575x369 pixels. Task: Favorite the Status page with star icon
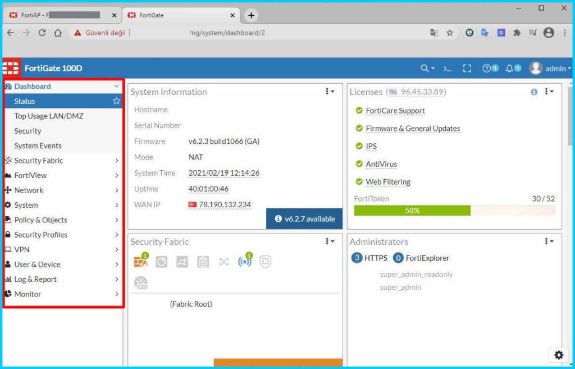click(x=116, y=101)
